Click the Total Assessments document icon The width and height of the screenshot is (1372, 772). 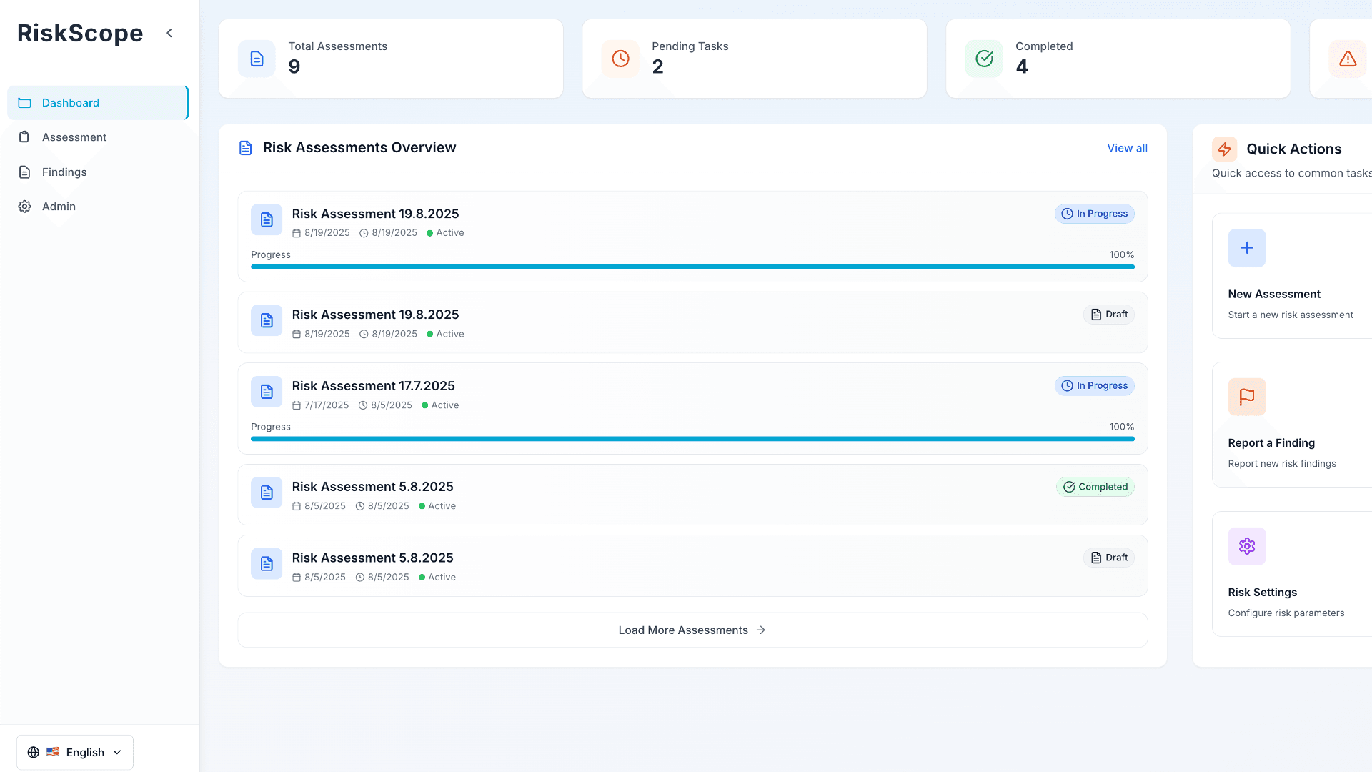pyautogui.click(x=257, y=59)
